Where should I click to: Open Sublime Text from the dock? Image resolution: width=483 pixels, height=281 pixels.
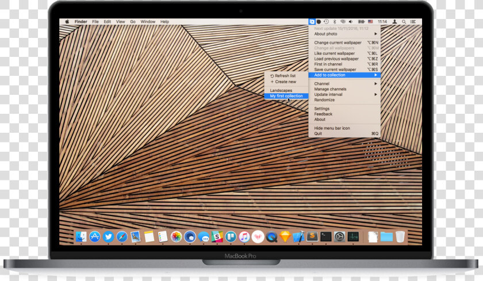312,237
